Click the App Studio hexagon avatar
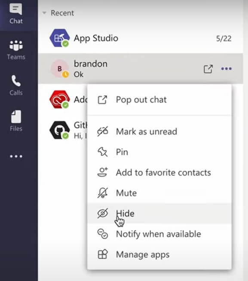 click(60, 38)
